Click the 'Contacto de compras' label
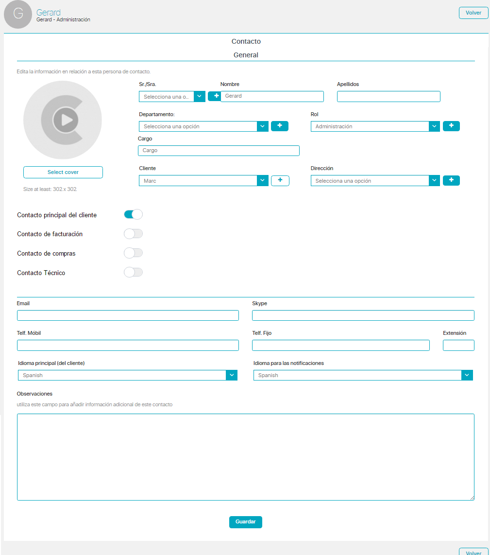 (x=46, y=253)
